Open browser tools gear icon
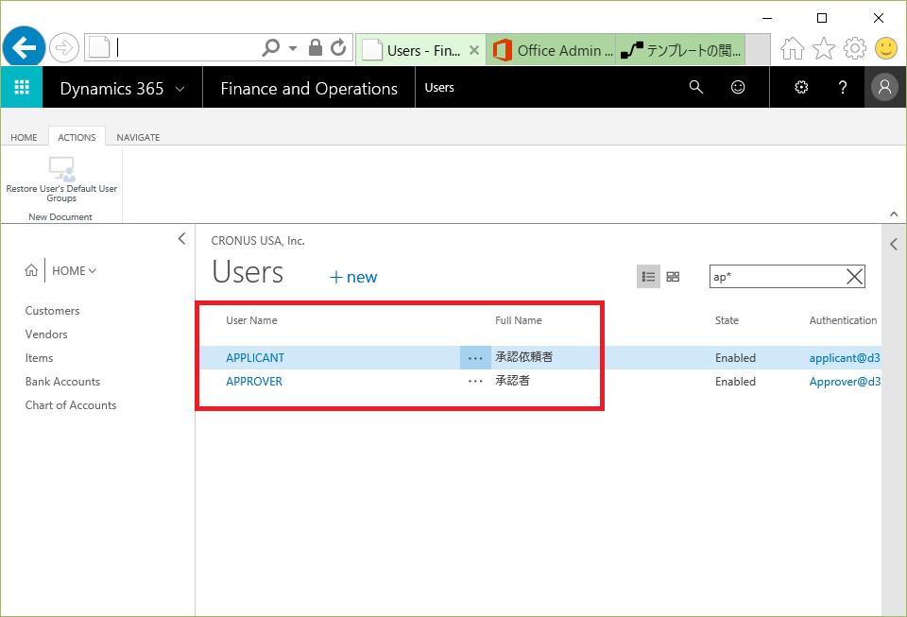The width and height of the screenshot is (907, 617). (854, 48)
